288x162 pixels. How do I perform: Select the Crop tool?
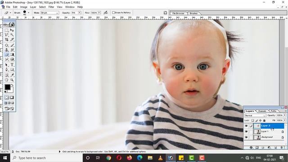tap(7, 39)
